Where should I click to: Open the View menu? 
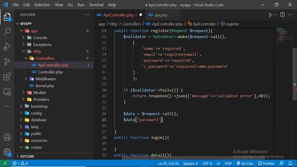tap(59, 5)
